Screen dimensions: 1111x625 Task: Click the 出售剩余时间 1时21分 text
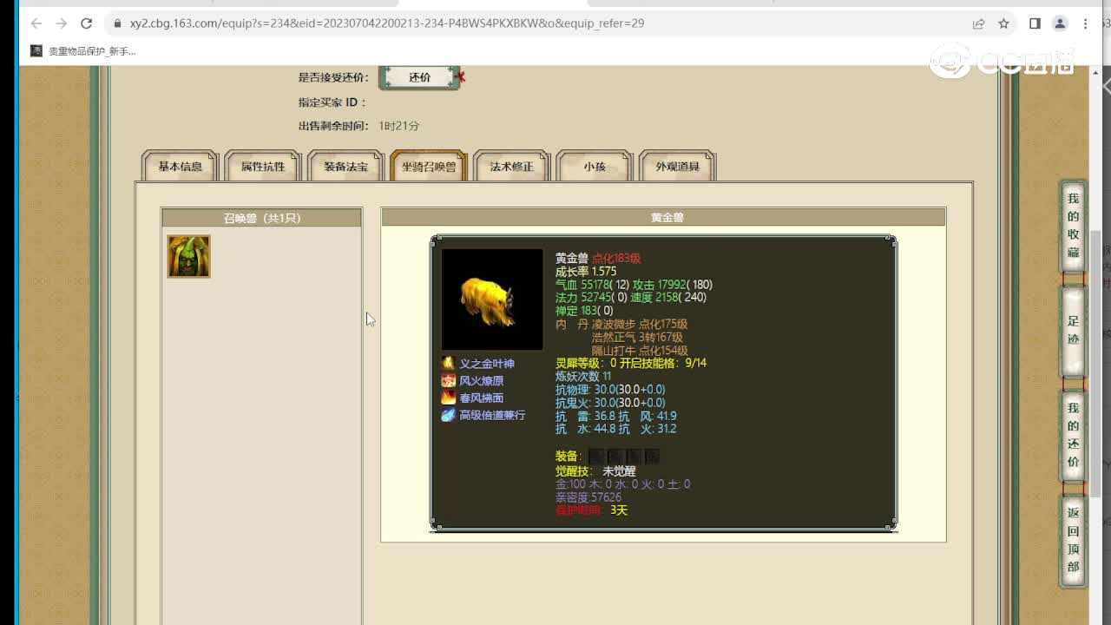(358, 126)
